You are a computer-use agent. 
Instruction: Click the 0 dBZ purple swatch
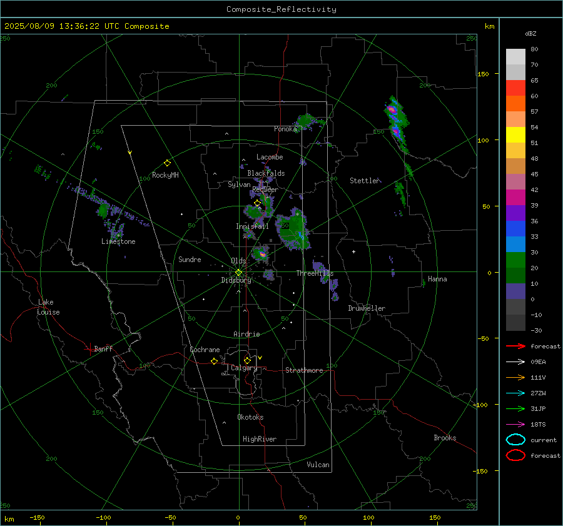515,291
